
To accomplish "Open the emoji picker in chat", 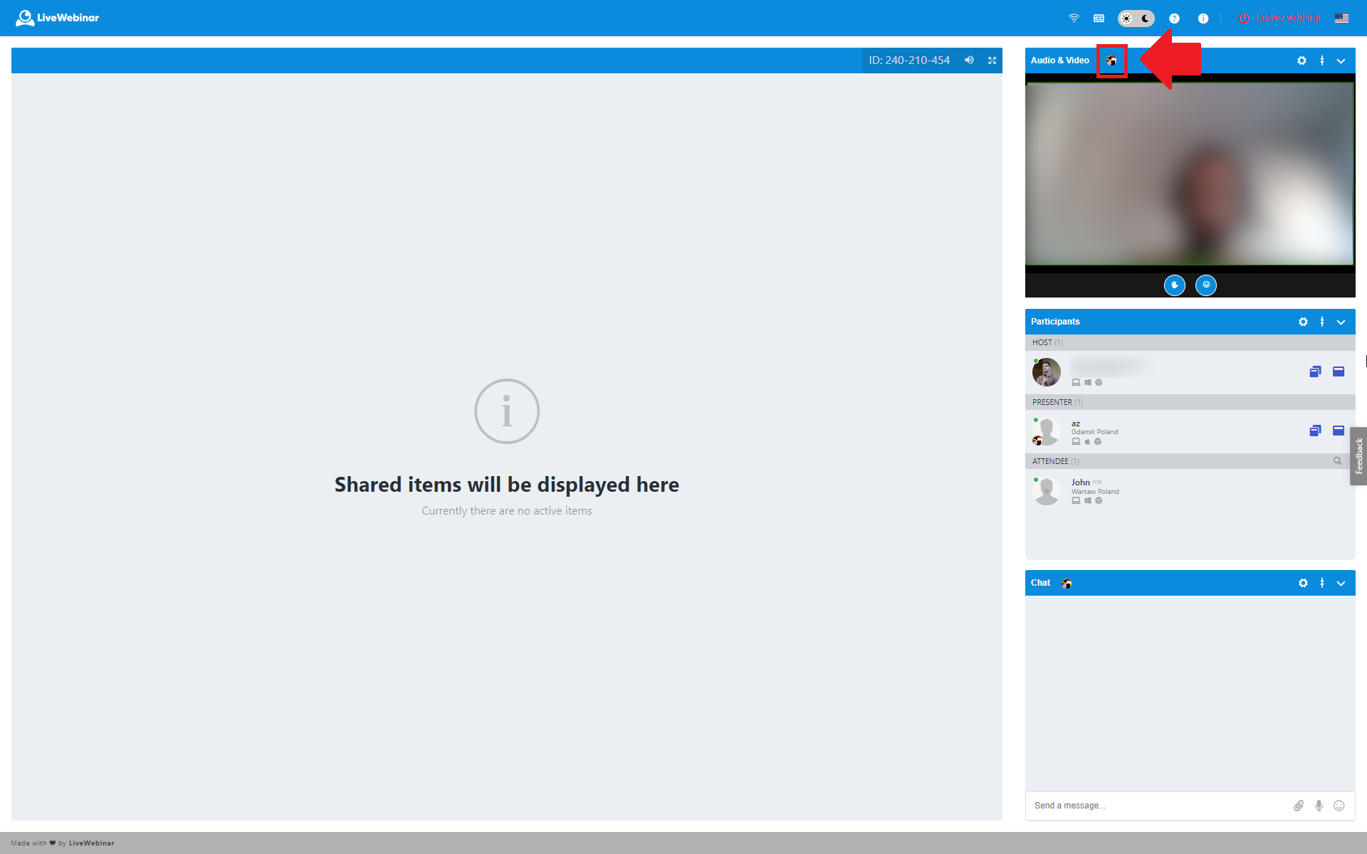I will click(x=1339, y=806).
